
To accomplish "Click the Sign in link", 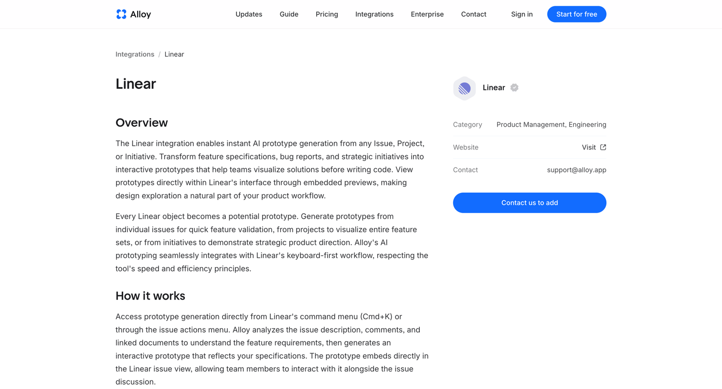I will tap(521, 14).
